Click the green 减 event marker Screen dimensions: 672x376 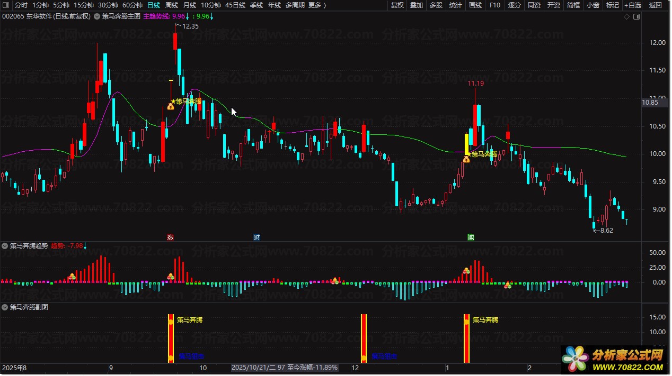[x=471, y=237]
